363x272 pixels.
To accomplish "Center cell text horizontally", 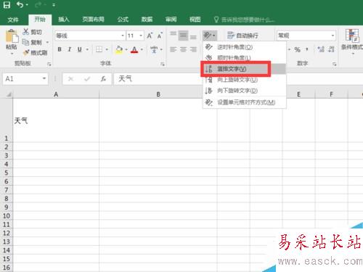I will [183, 49].
